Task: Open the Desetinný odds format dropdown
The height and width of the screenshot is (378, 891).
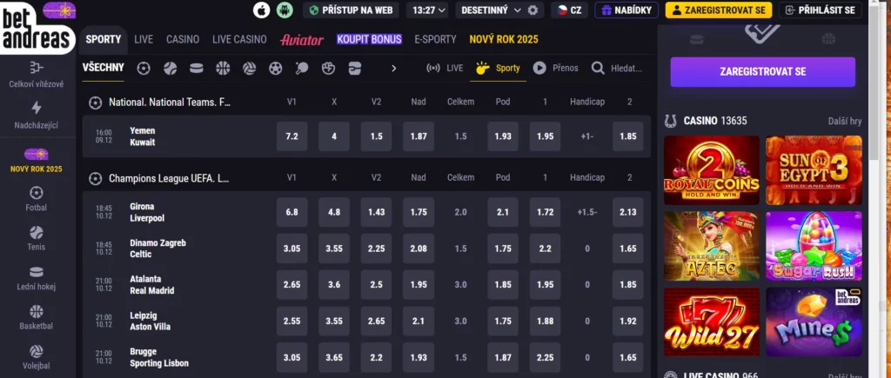Action: click(492, 10)
